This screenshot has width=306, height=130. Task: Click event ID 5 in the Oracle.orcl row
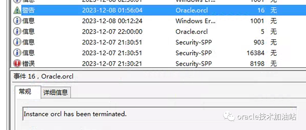[x=262, y=32]
